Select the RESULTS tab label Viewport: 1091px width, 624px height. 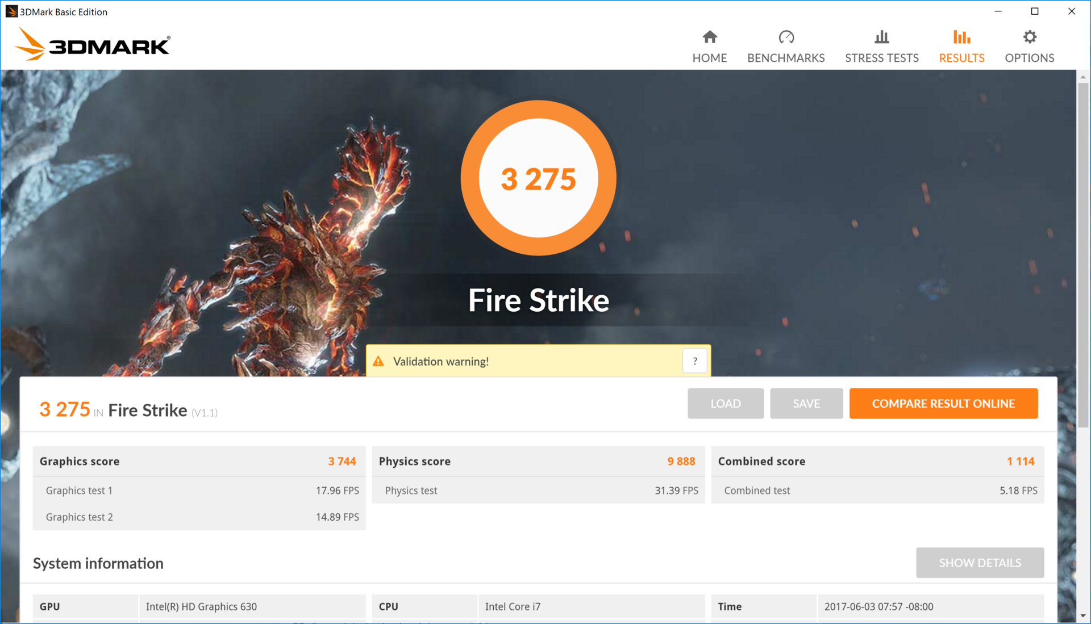961,58
